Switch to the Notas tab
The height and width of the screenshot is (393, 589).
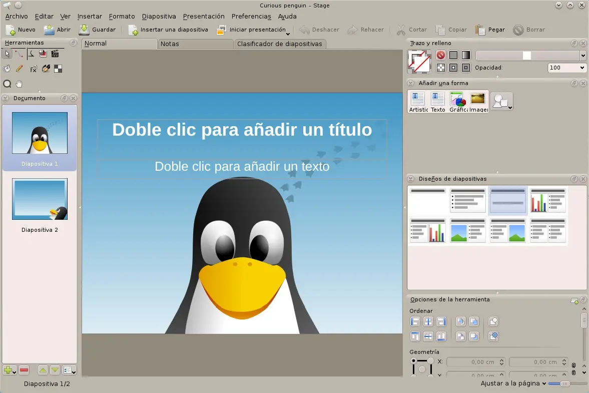(x=195, y=44)
